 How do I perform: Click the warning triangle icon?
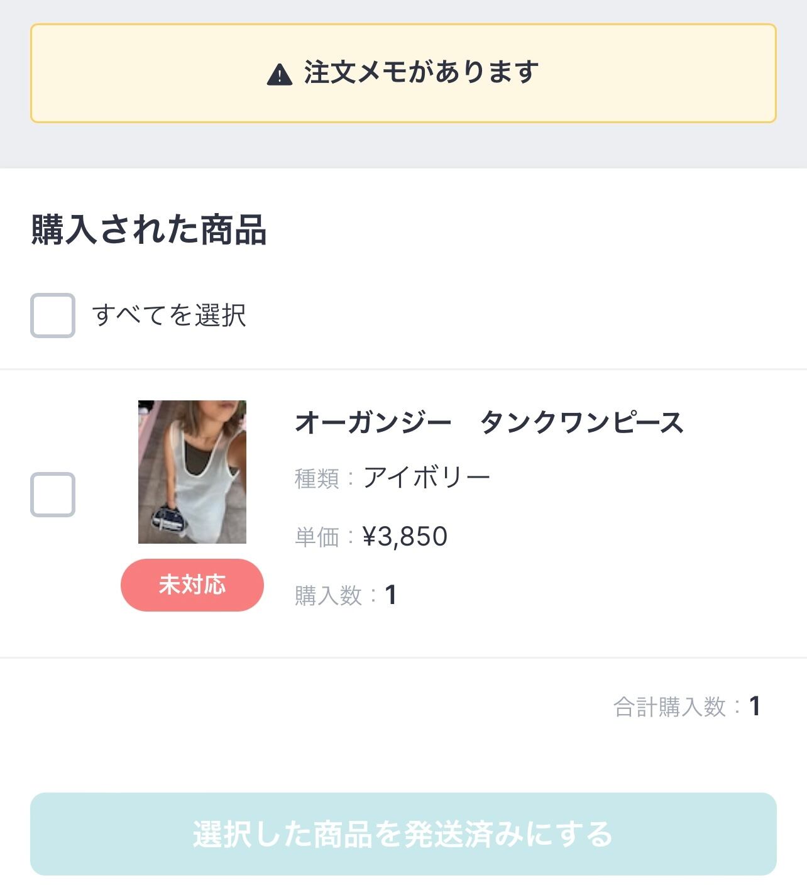pos(280,74)
